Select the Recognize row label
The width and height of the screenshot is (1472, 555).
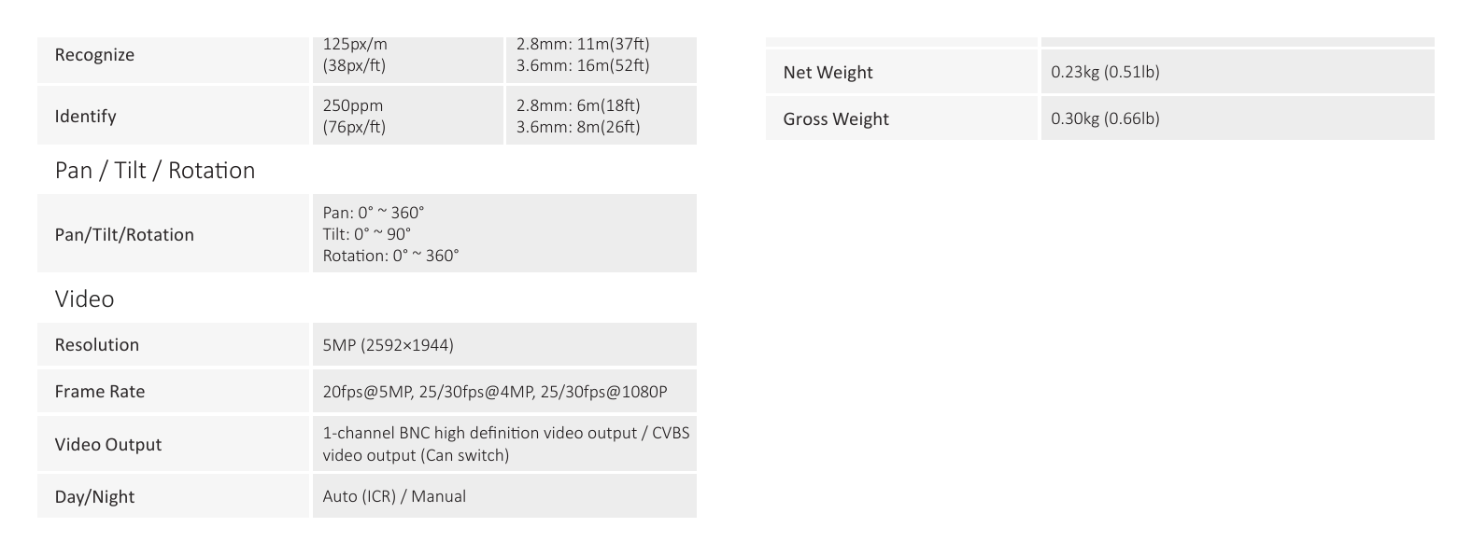point(94,55)
